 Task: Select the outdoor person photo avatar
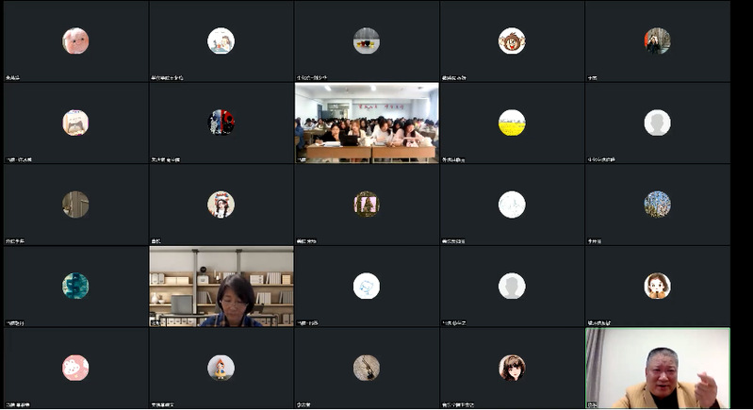(657, 41)
